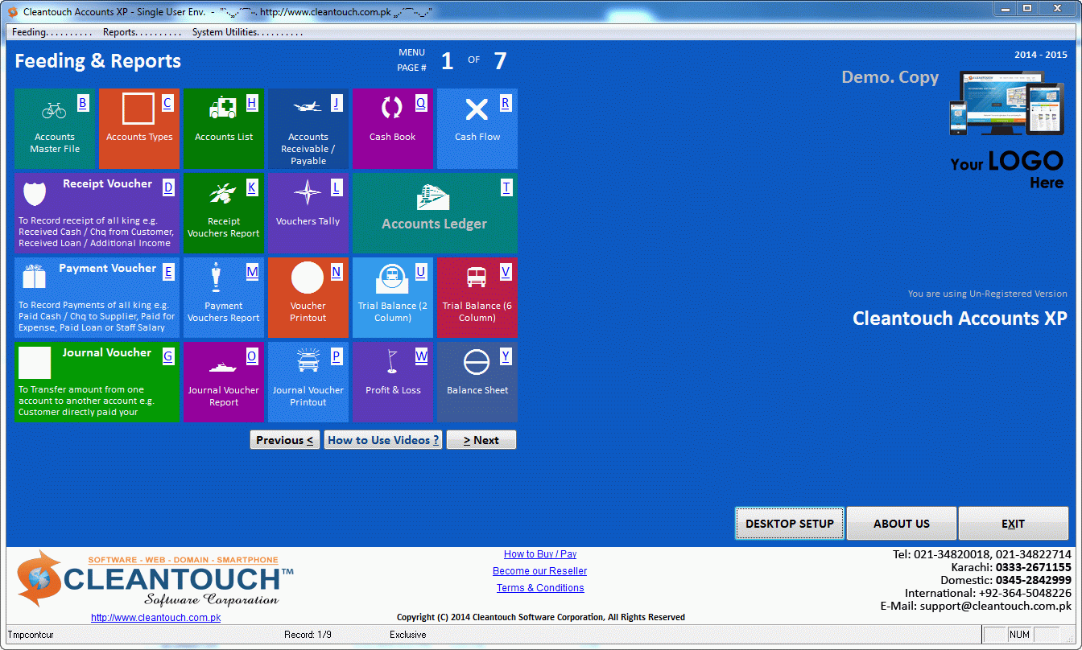This screenshot has width=1082, height=650.
Task: Open the Feeding menu
Action: coord(52,32)
